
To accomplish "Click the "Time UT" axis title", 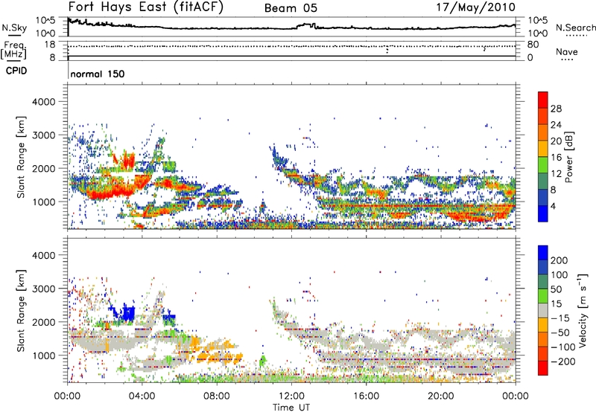I will point(291,407).
